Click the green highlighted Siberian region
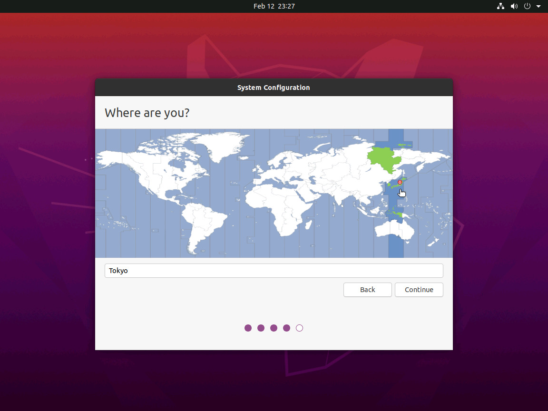Viewport: 548px width, 411px height. (384, 159)
